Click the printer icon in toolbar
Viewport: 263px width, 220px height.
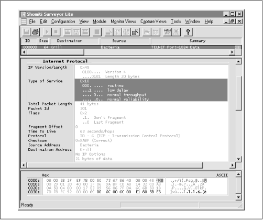(x=36, y=32)
